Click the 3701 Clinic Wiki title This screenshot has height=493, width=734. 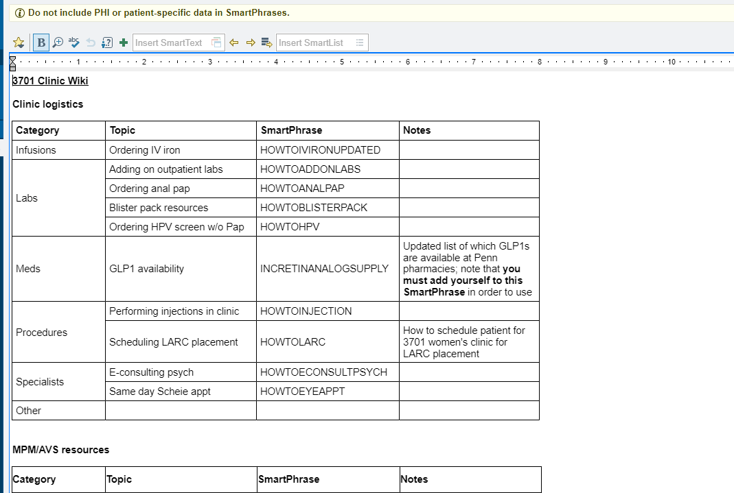(x=50, y=81)
